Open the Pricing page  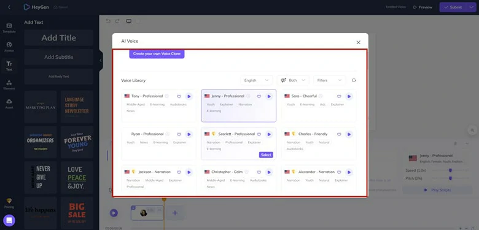point(9,203)
